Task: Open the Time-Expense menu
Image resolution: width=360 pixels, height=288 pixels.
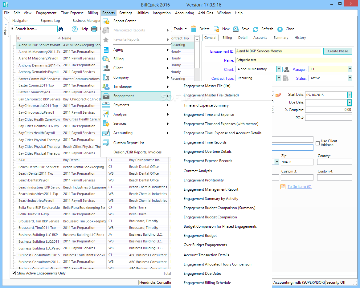Action: tap(72, 13)
